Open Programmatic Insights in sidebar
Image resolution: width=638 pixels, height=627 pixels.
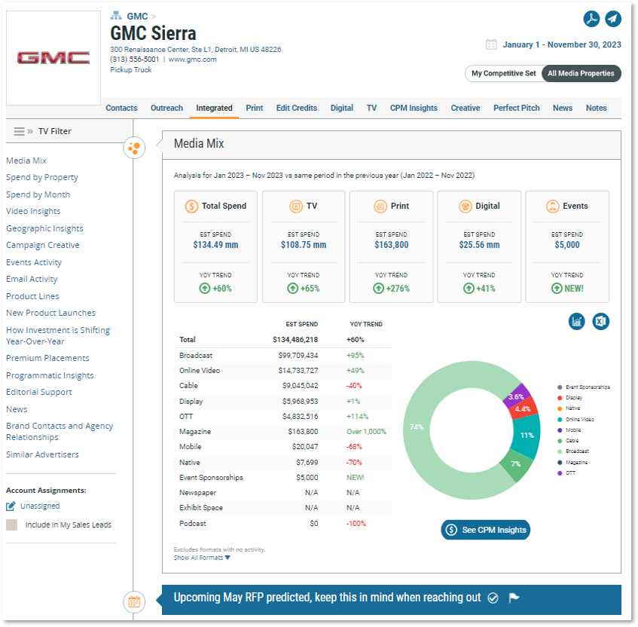click(50, 375)
